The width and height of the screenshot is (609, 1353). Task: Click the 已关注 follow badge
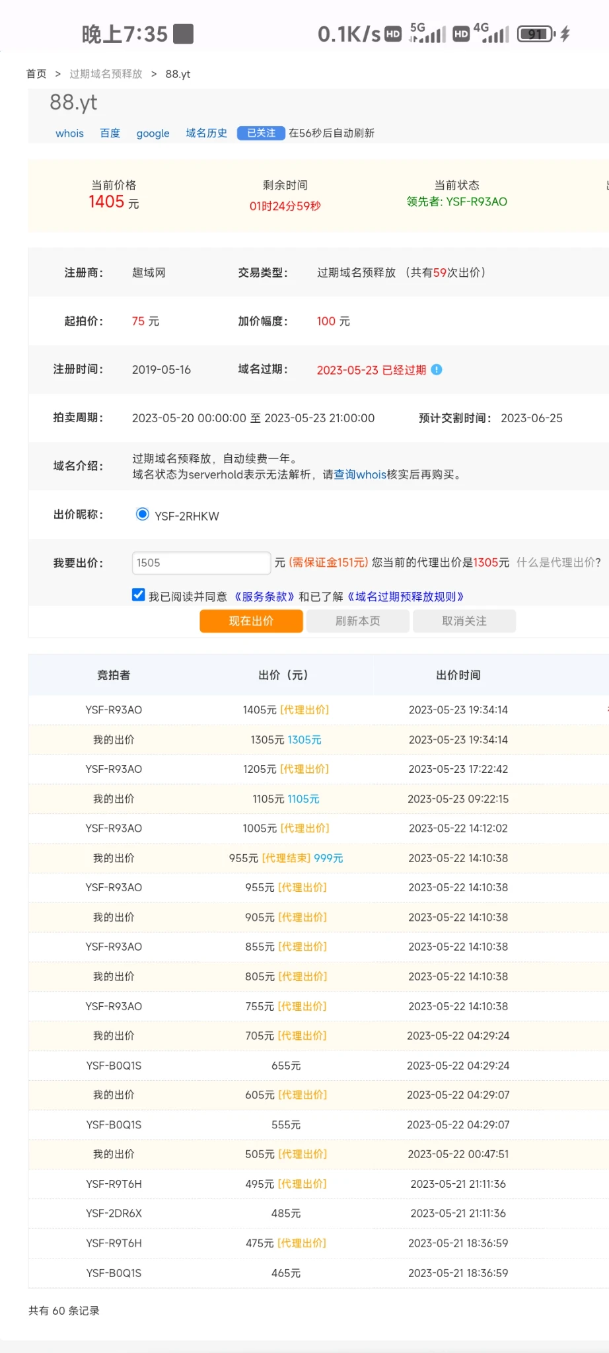(x=261, y=133)
